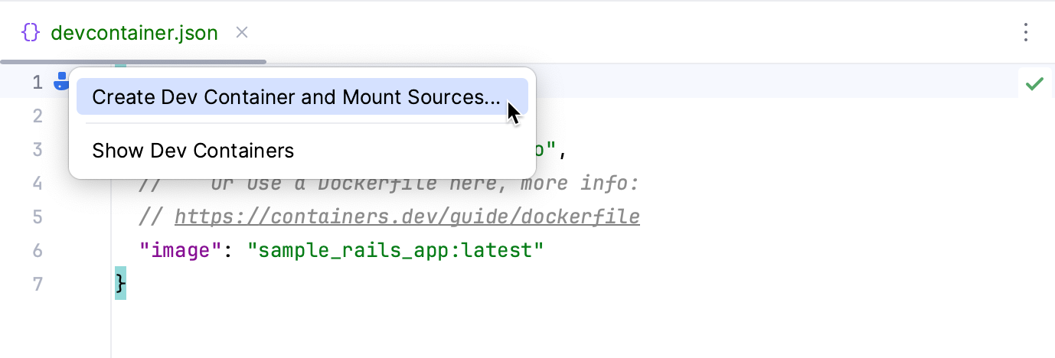This screenshot has width=1055, height=358.
Task: Click line number 5 in the gutter
Action: (x=37, y=217)
